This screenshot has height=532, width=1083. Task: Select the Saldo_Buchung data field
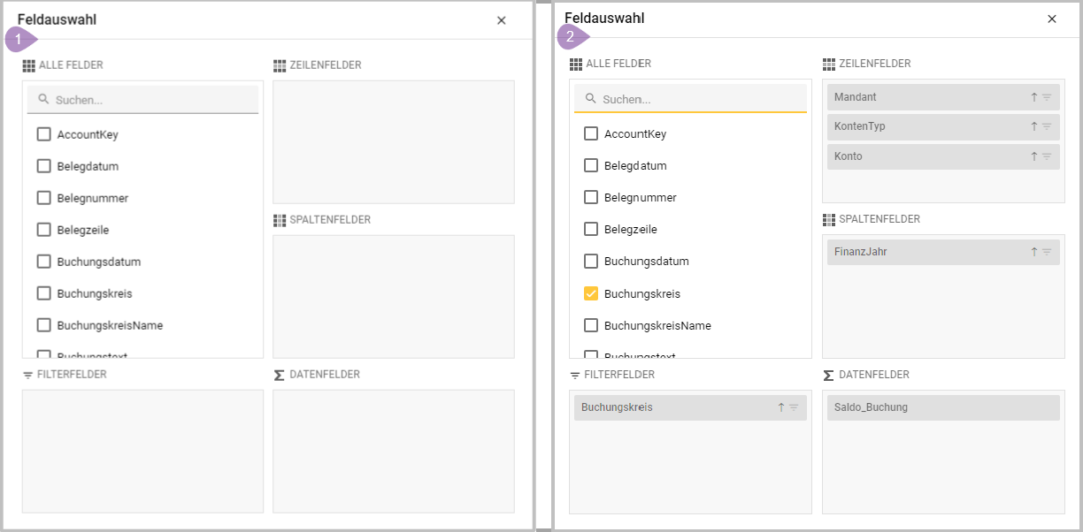[941, 407]
